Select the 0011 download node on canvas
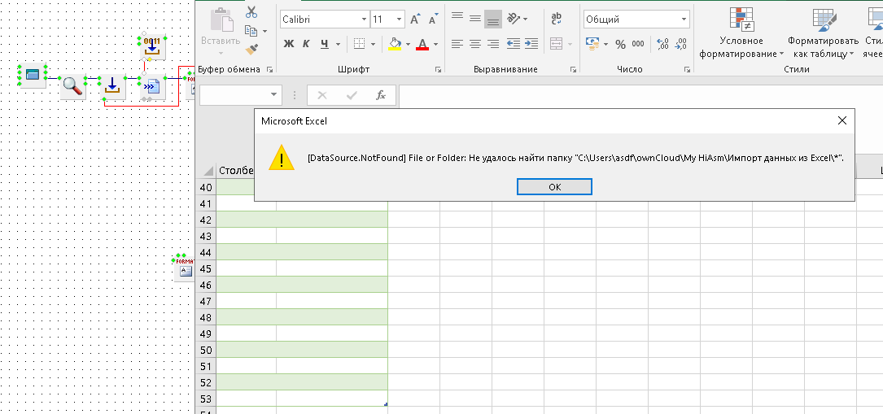 tap(152, 47)
